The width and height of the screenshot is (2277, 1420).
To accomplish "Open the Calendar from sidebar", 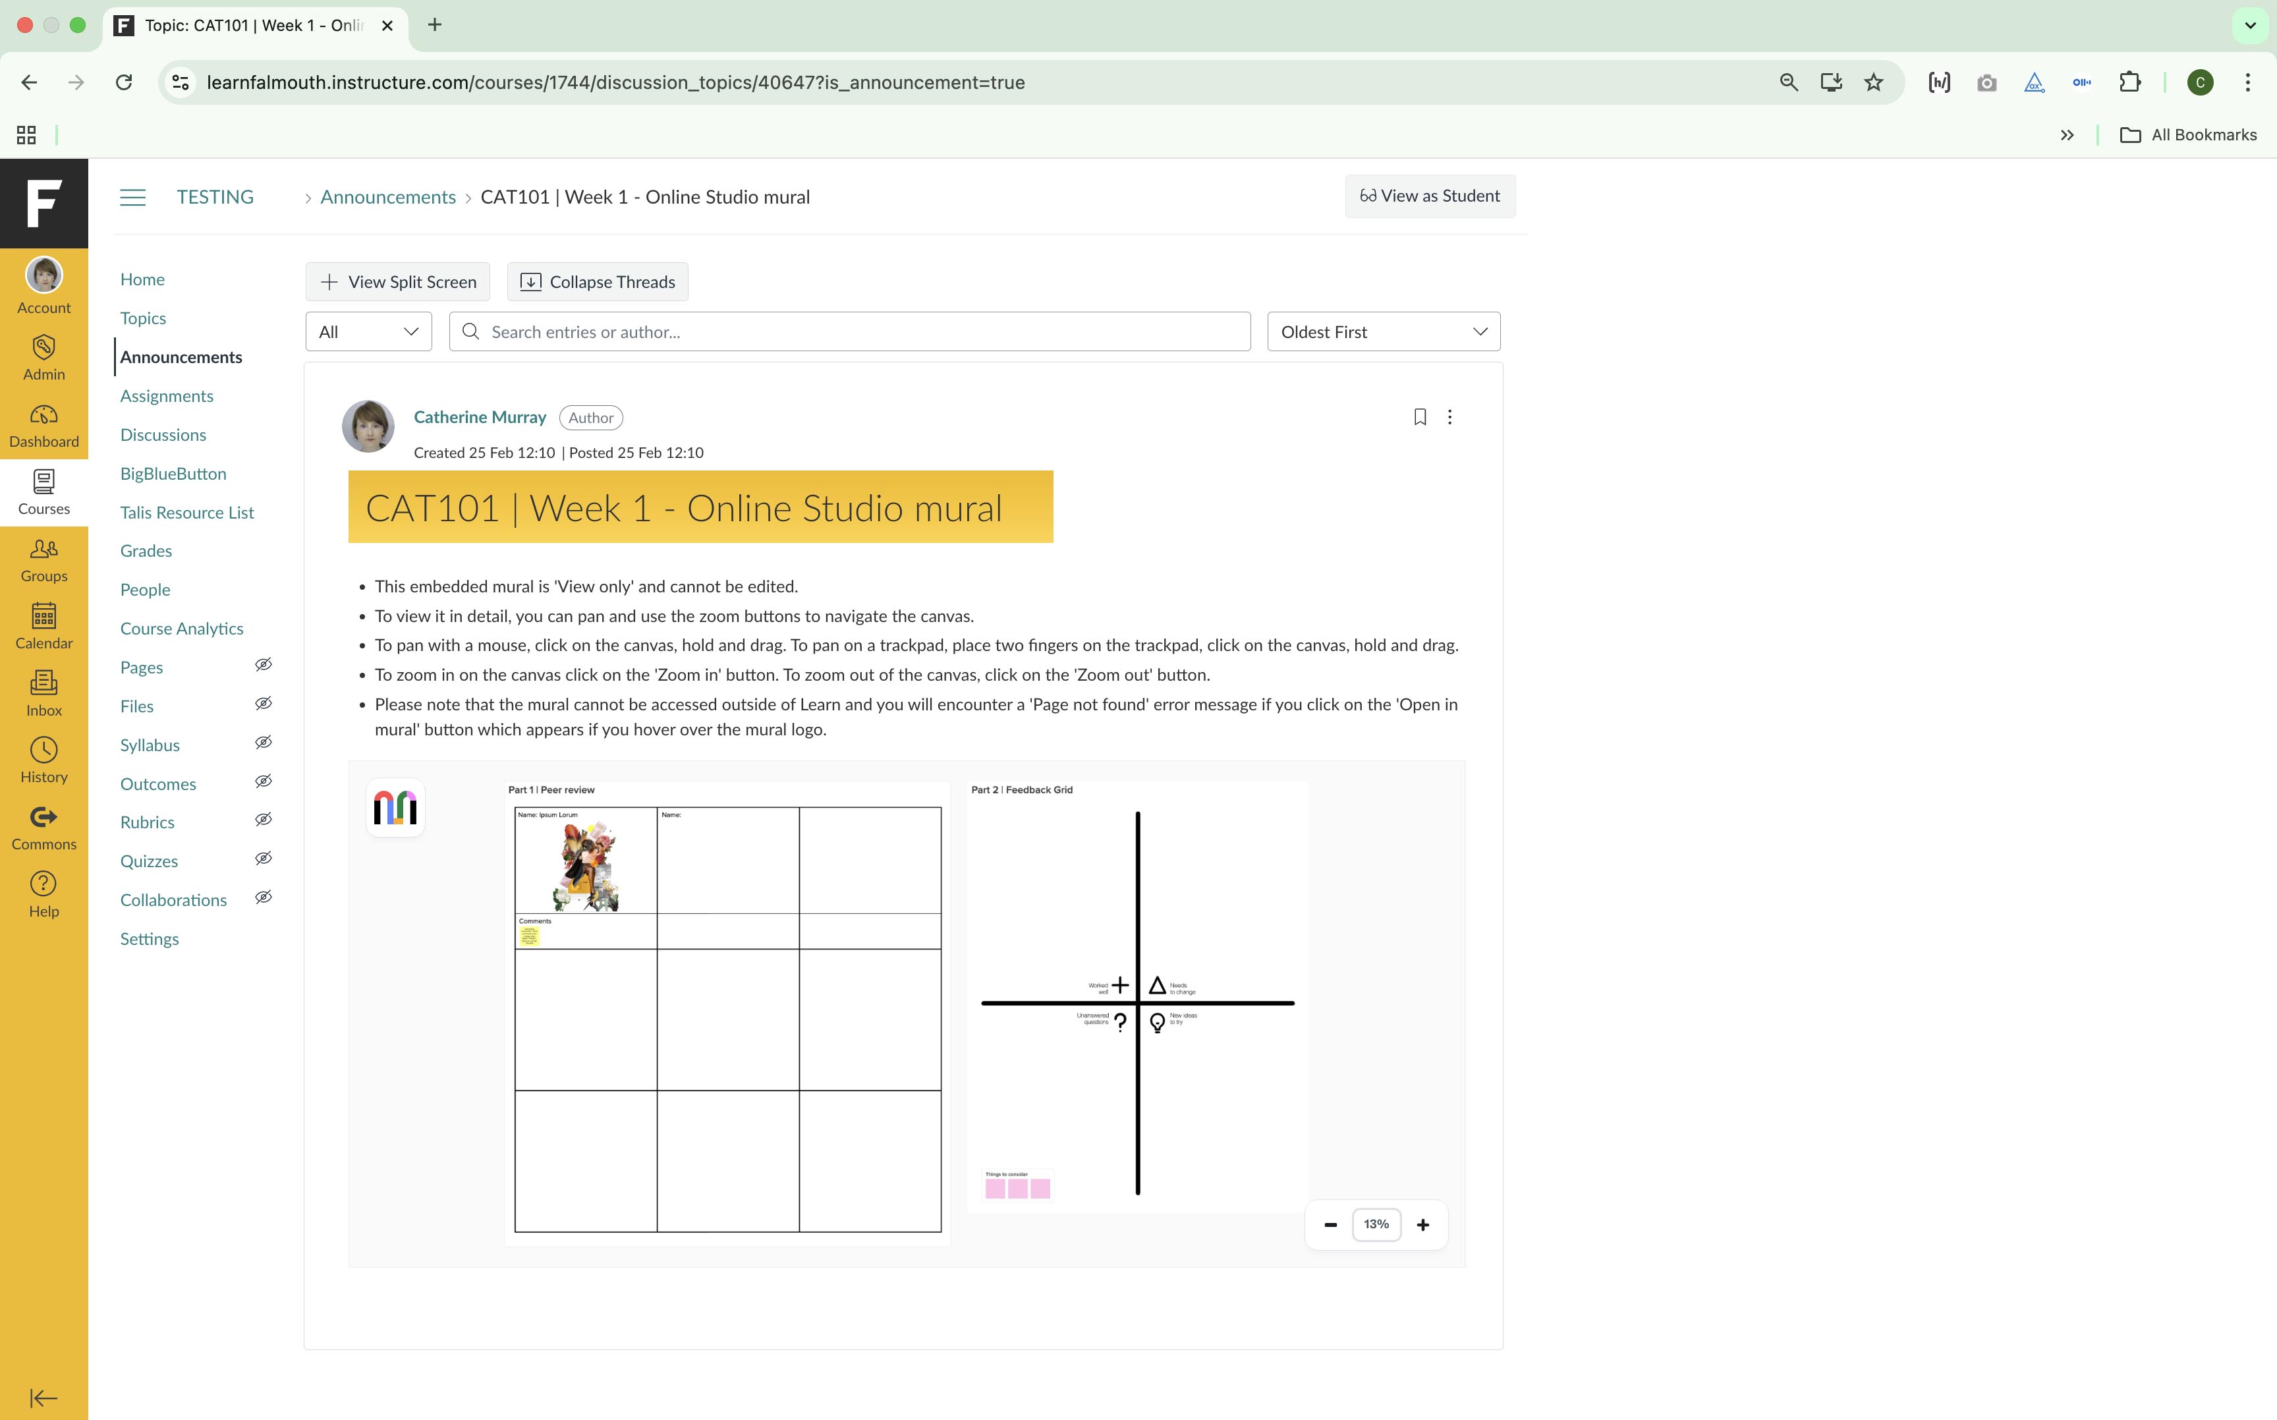I will click(x=43, y=627).
